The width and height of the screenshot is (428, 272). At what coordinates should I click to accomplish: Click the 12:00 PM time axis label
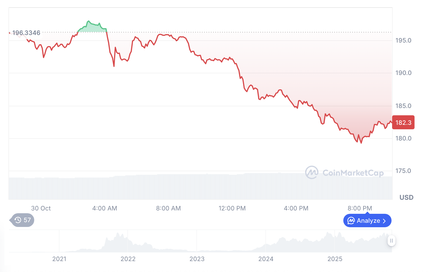tap(232, 208)
